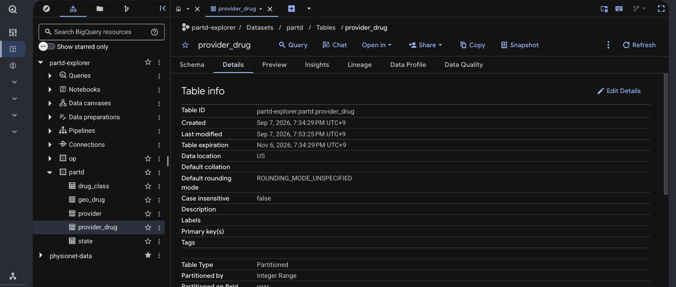Open more actions for Connections
676x287 pixels.
tap(159, 145)
